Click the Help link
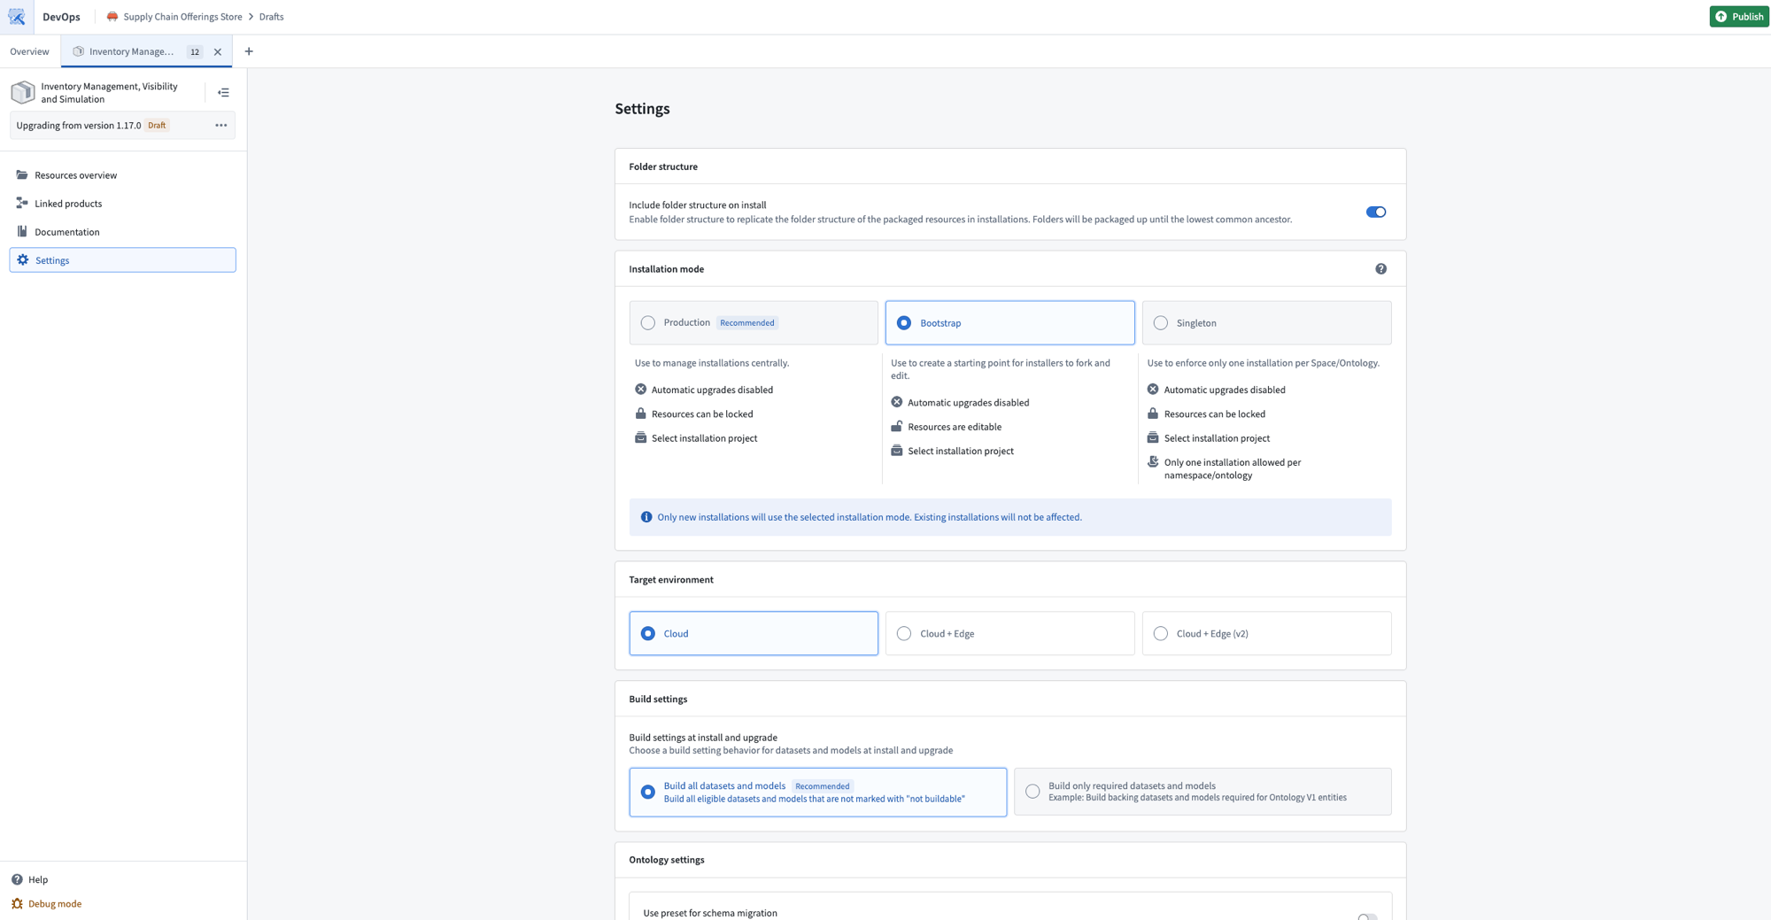1771x920 pixels. [38, 880]
